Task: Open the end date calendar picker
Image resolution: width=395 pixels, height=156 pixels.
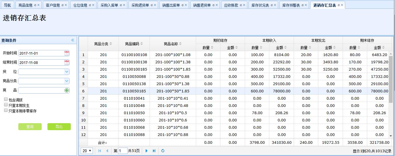Action: (67, 62)
